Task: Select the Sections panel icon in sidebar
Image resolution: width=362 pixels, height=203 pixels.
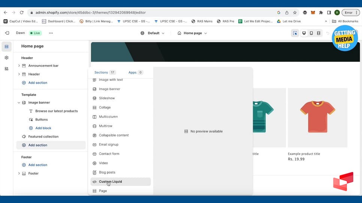Action: coord(6,47)
